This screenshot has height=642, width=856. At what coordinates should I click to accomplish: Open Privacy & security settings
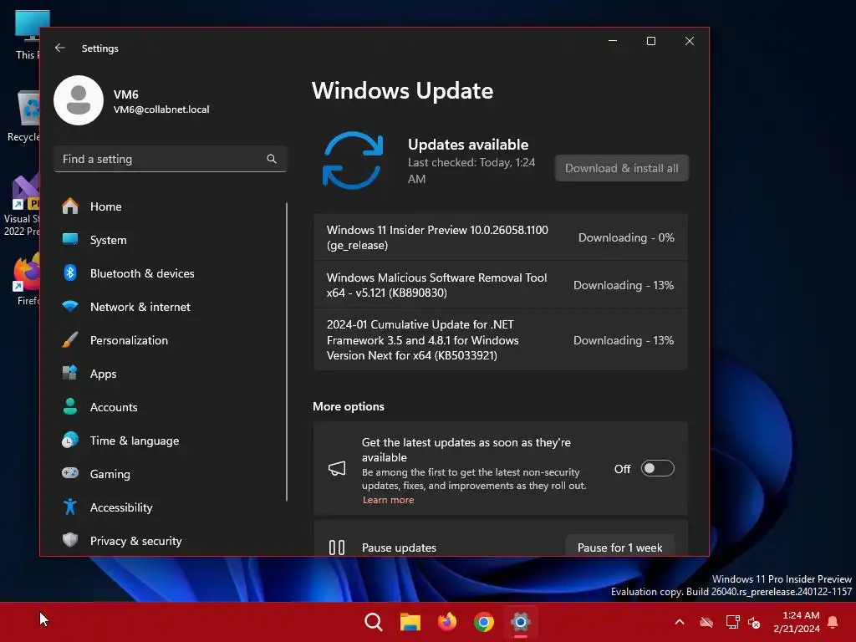pyautogui.click(x=169, y=541)
